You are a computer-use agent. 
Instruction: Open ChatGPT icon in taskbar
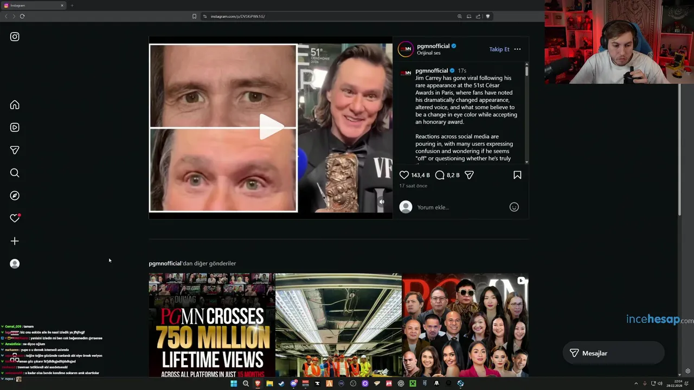pyautogui.click(x=401, y=383)
